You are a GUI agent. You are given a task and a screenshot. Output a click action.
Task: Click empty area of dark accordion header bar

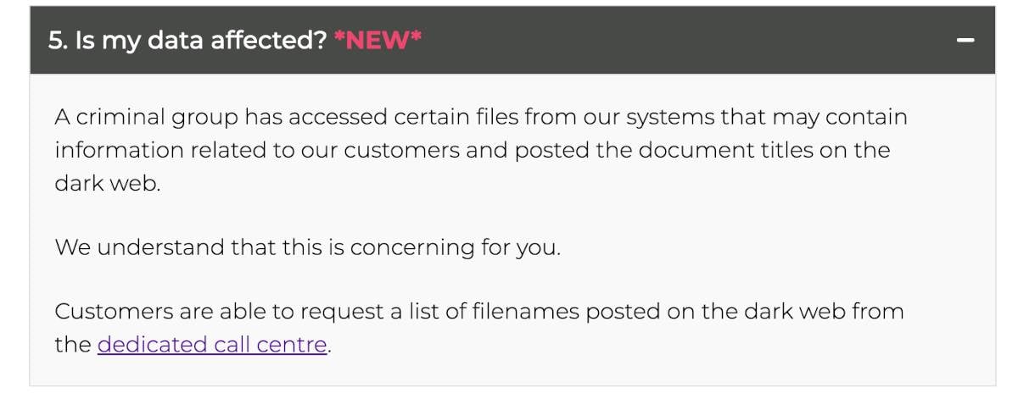679,40
